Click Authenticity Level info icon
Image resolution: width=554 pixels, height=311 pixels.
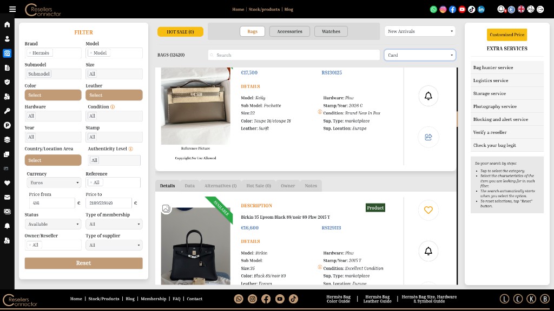pyautogui.click(x=131, y=149)
